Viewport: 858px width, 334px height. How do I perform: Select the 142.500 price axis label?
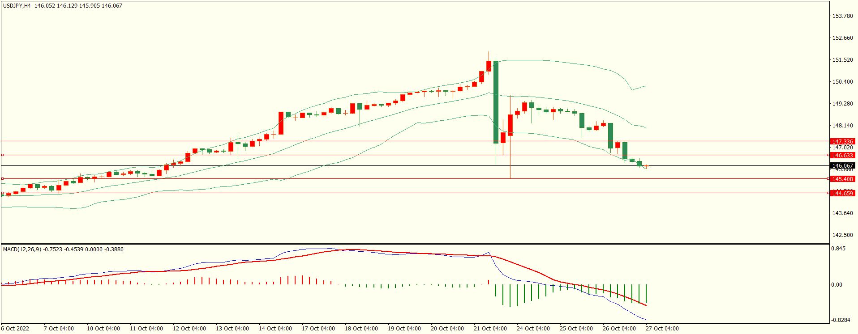point(842,235)
